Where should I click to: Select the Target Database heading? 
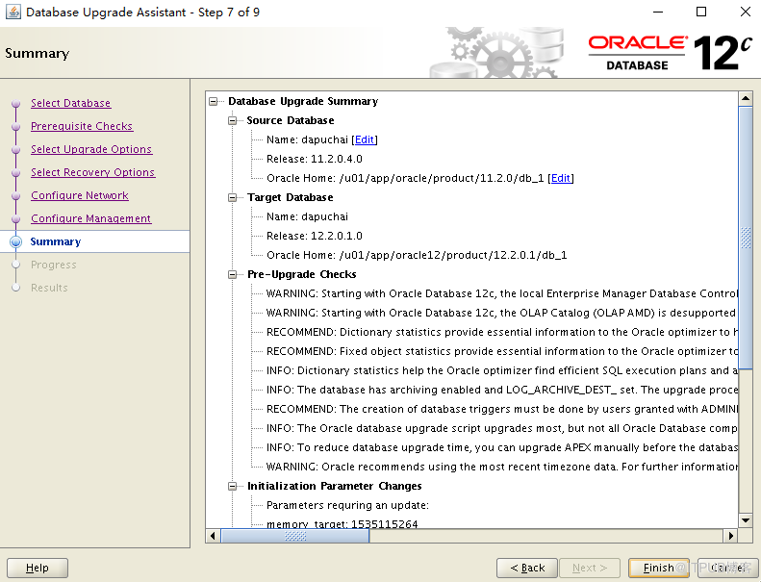(291, 197)
